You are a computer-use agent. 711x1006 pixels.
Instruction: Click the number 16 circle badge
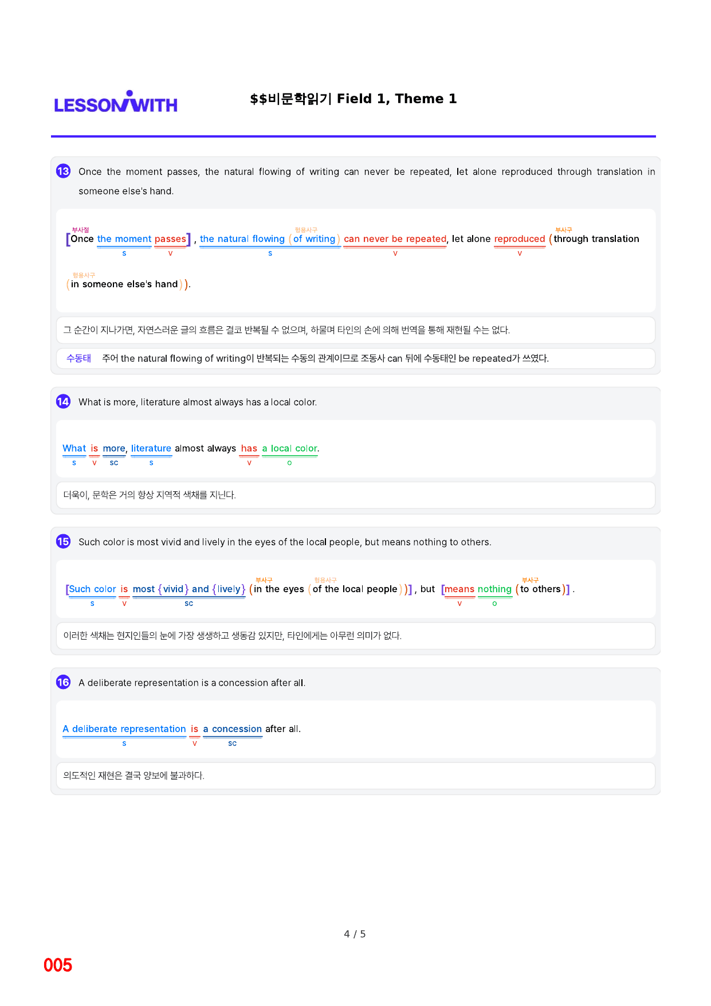tap(63, 683)
